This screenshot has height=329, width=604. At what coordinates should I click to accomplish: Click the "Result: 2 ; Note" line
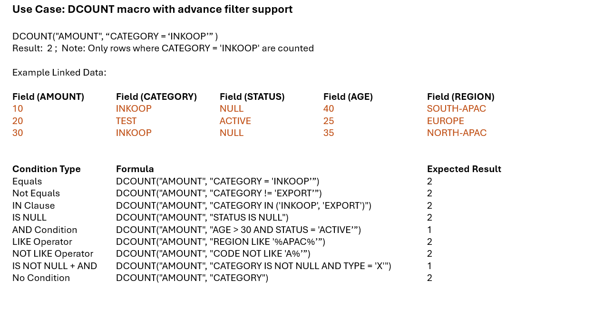(x=163, y=48)
